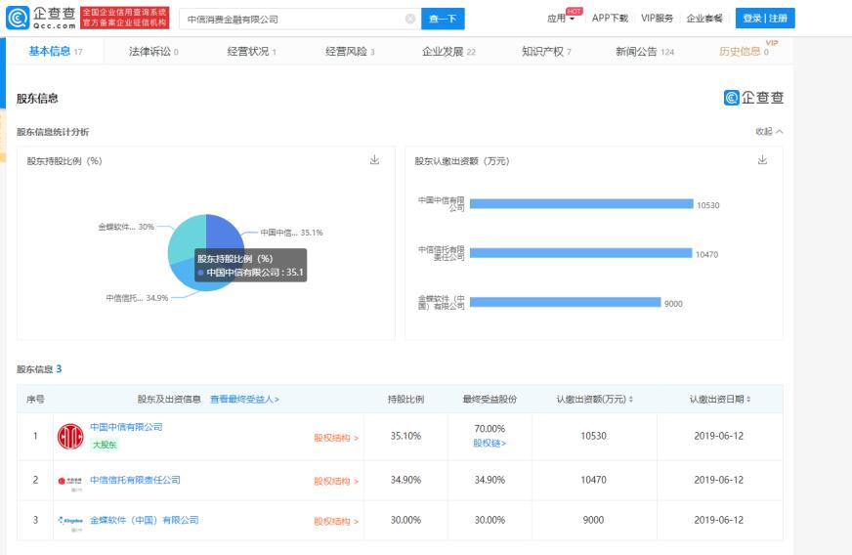Switch to the 新闻公告 tab

pyautogui.click(x=645, y=51)
